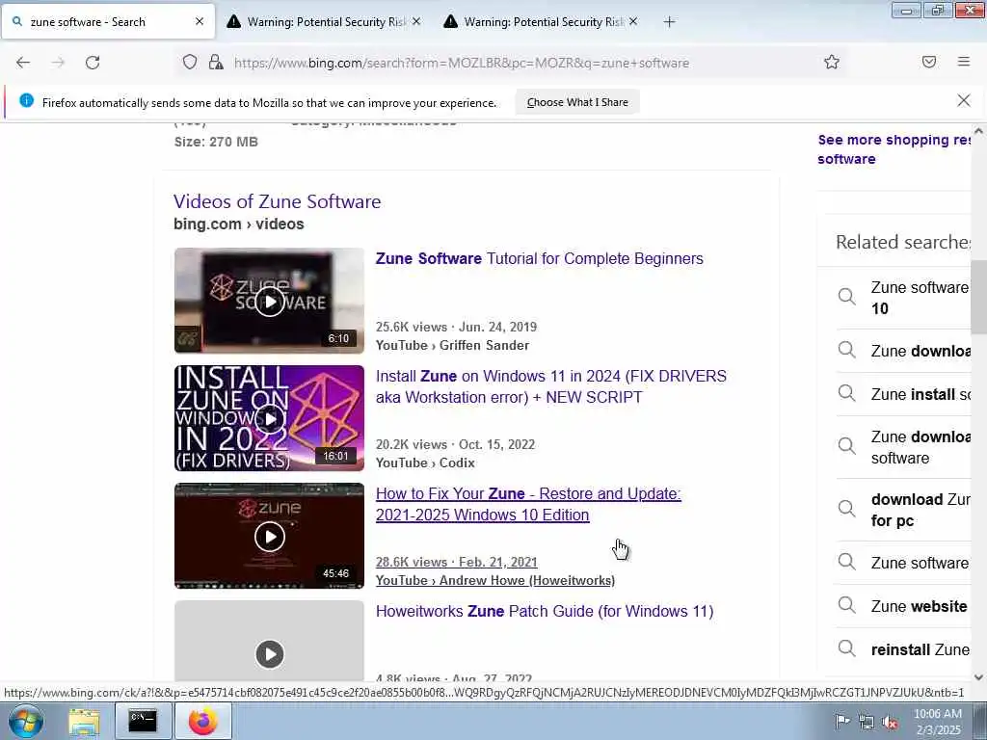Click the YouTube › Codix source text
The height and width of the screenshot is (740, 987).
click(425, 462)
